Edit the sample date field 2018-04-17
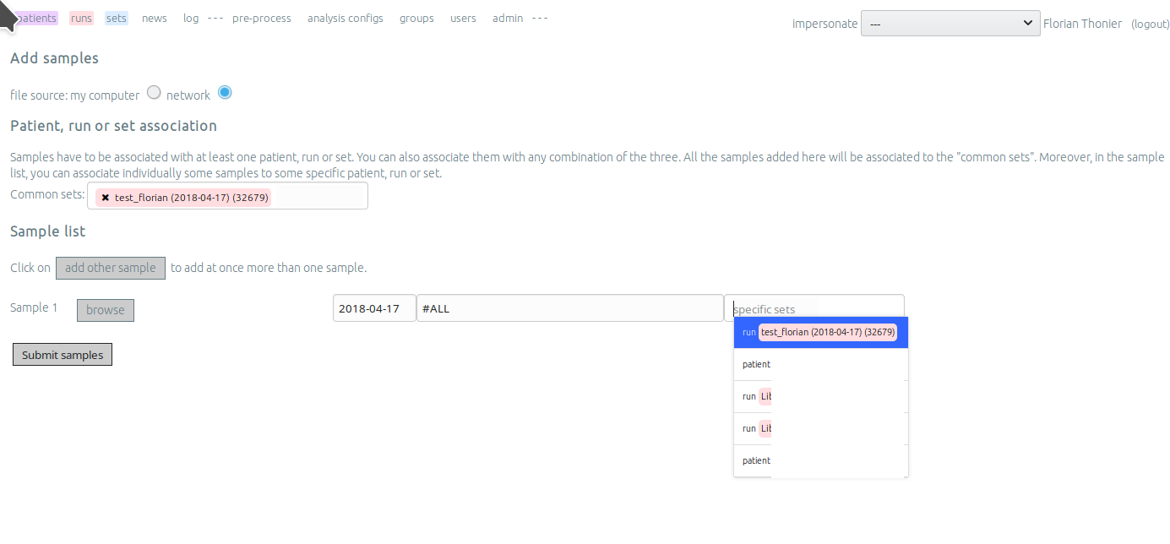Image resolution: width=1170 pixels, height=544 pixels. click(374, 308)
